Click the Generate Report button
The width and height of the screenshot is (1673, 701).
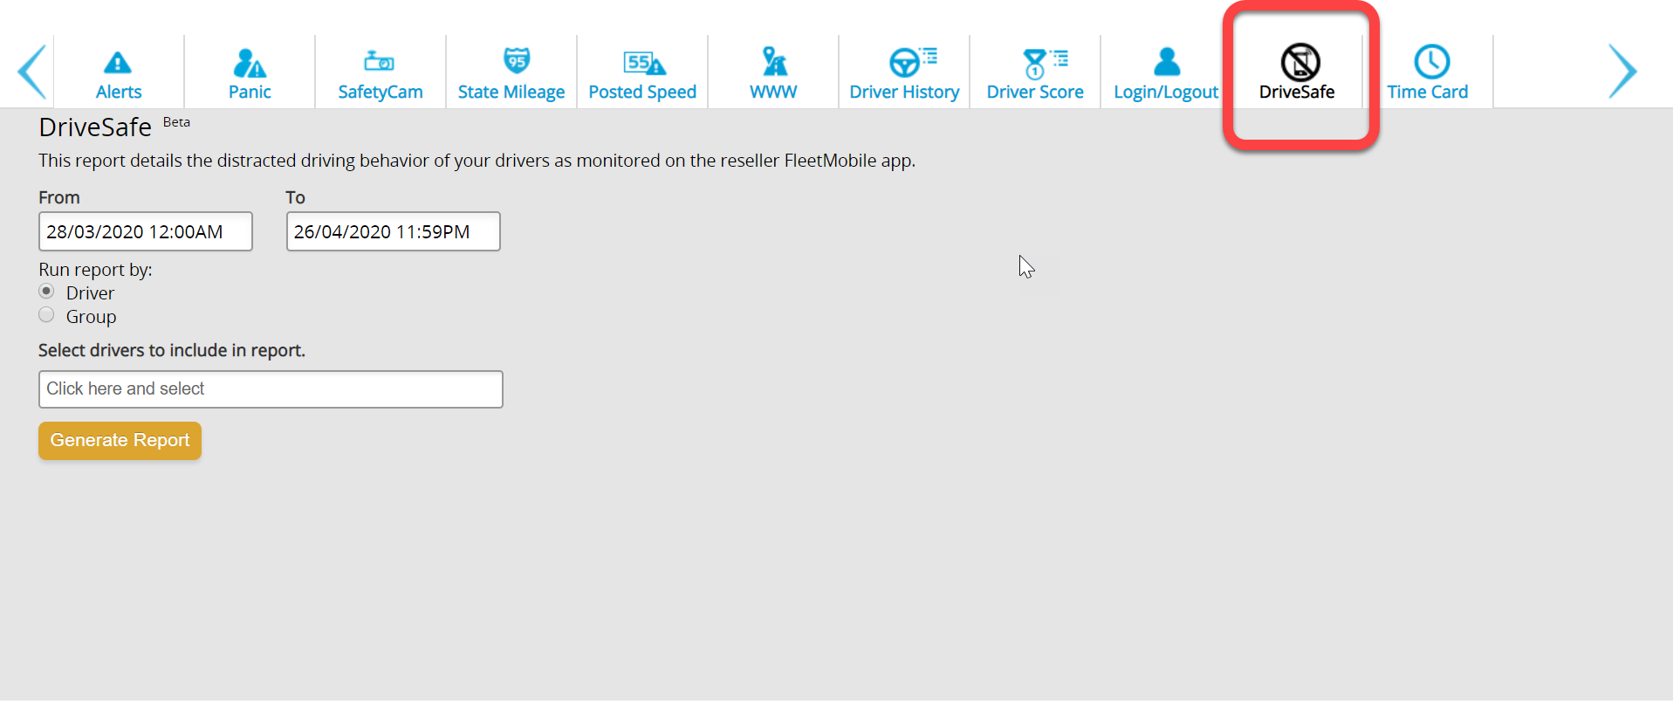pyautogui.click(x=120, y=441)
